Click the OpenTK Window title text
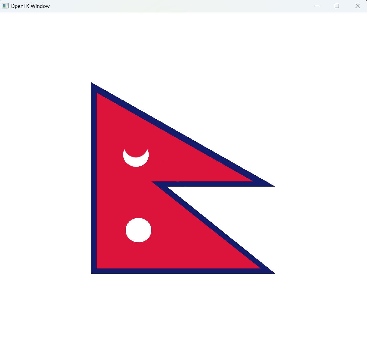The image size is (367, 359). [x=30, y=6]
